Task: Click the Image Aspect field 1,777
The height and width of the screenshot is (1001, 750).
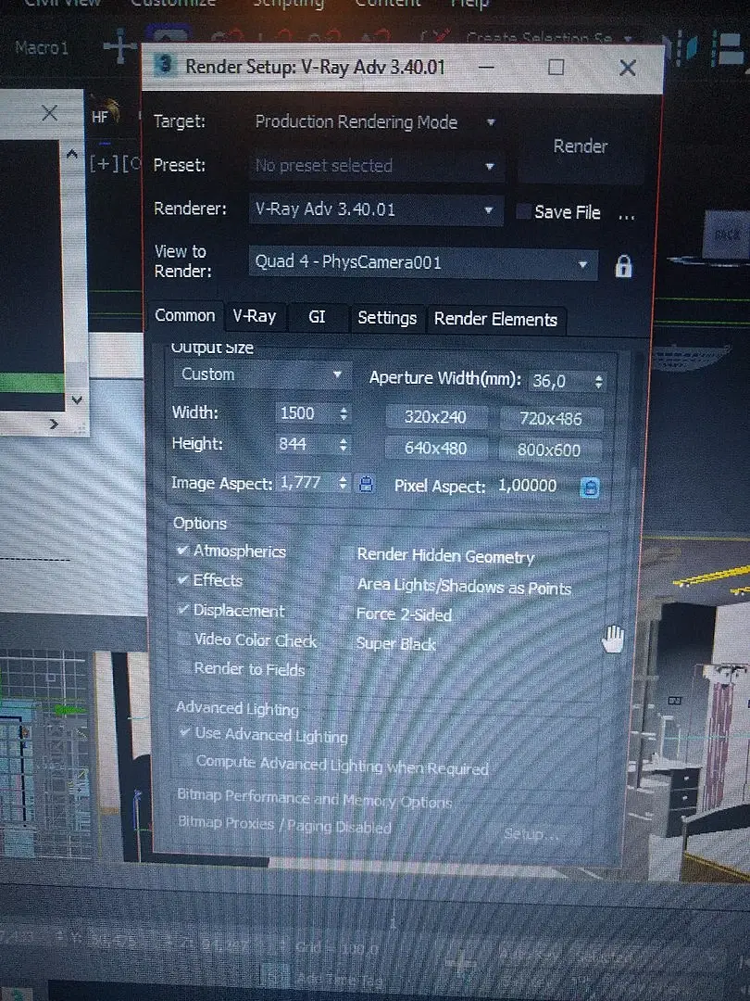Action: click(x=306, y=482)
